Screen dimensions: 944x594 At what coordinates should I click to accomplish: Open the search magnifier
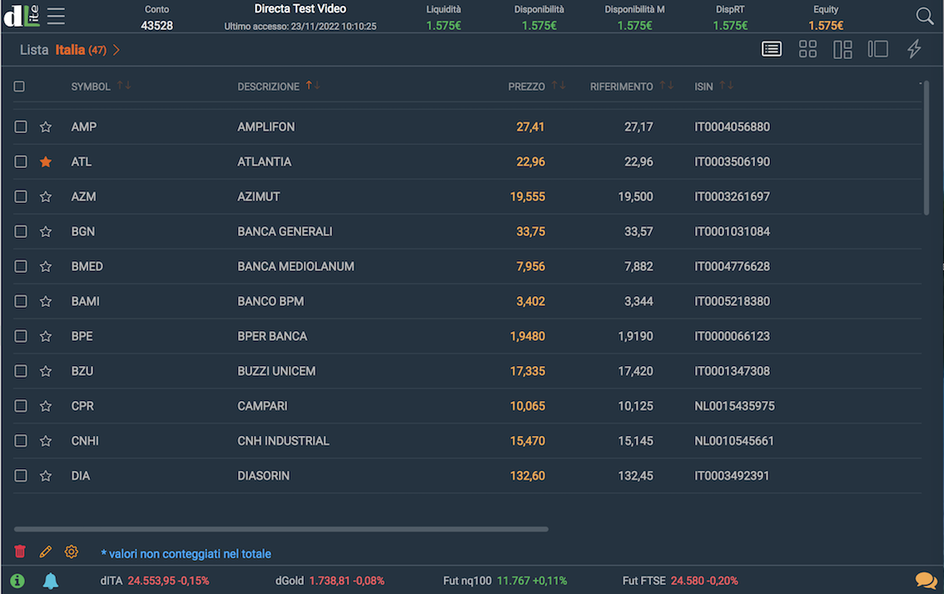(x=924, y=17)
